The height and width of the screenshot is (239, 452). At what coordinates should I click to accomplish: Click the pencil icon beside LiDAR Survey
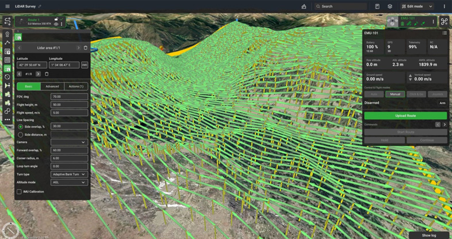pos(40,6)
